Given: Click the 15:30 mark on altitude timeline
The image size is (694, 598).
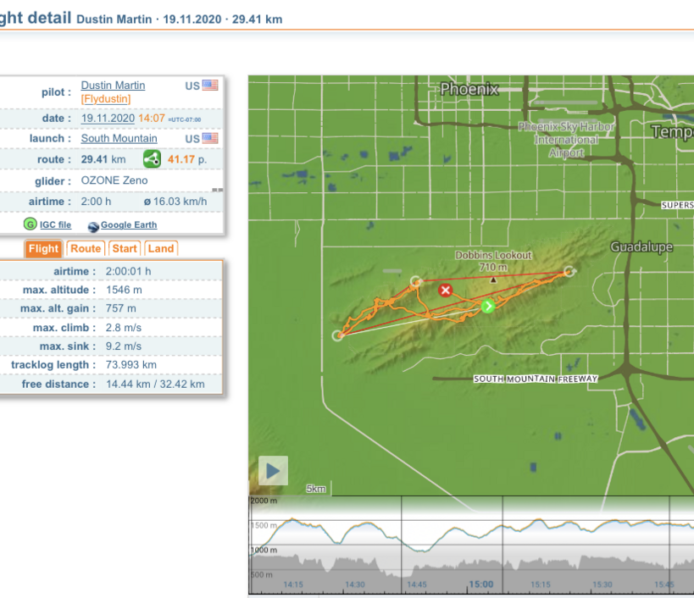Looking at the screenshot, I should [x=602, y=584].
